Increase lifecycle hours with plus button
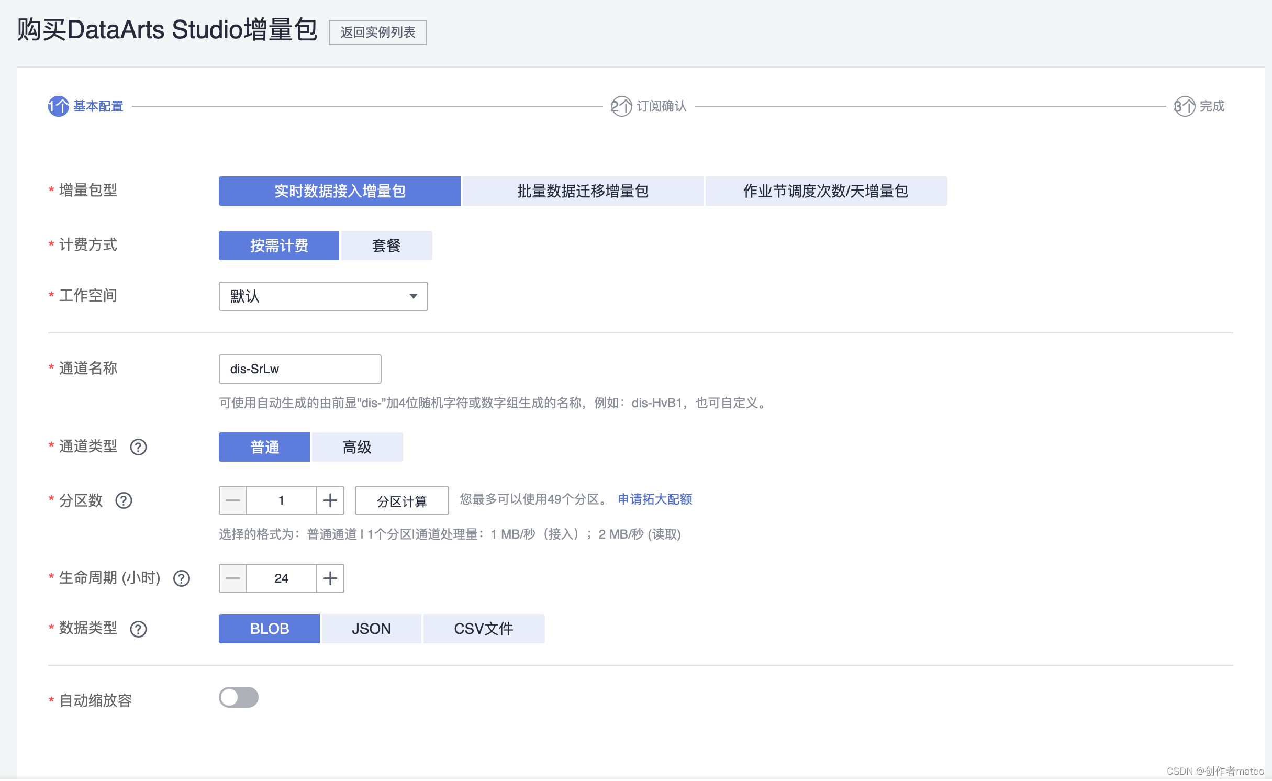This screenshot has height=781, width=1272. (x=330, y=578)
